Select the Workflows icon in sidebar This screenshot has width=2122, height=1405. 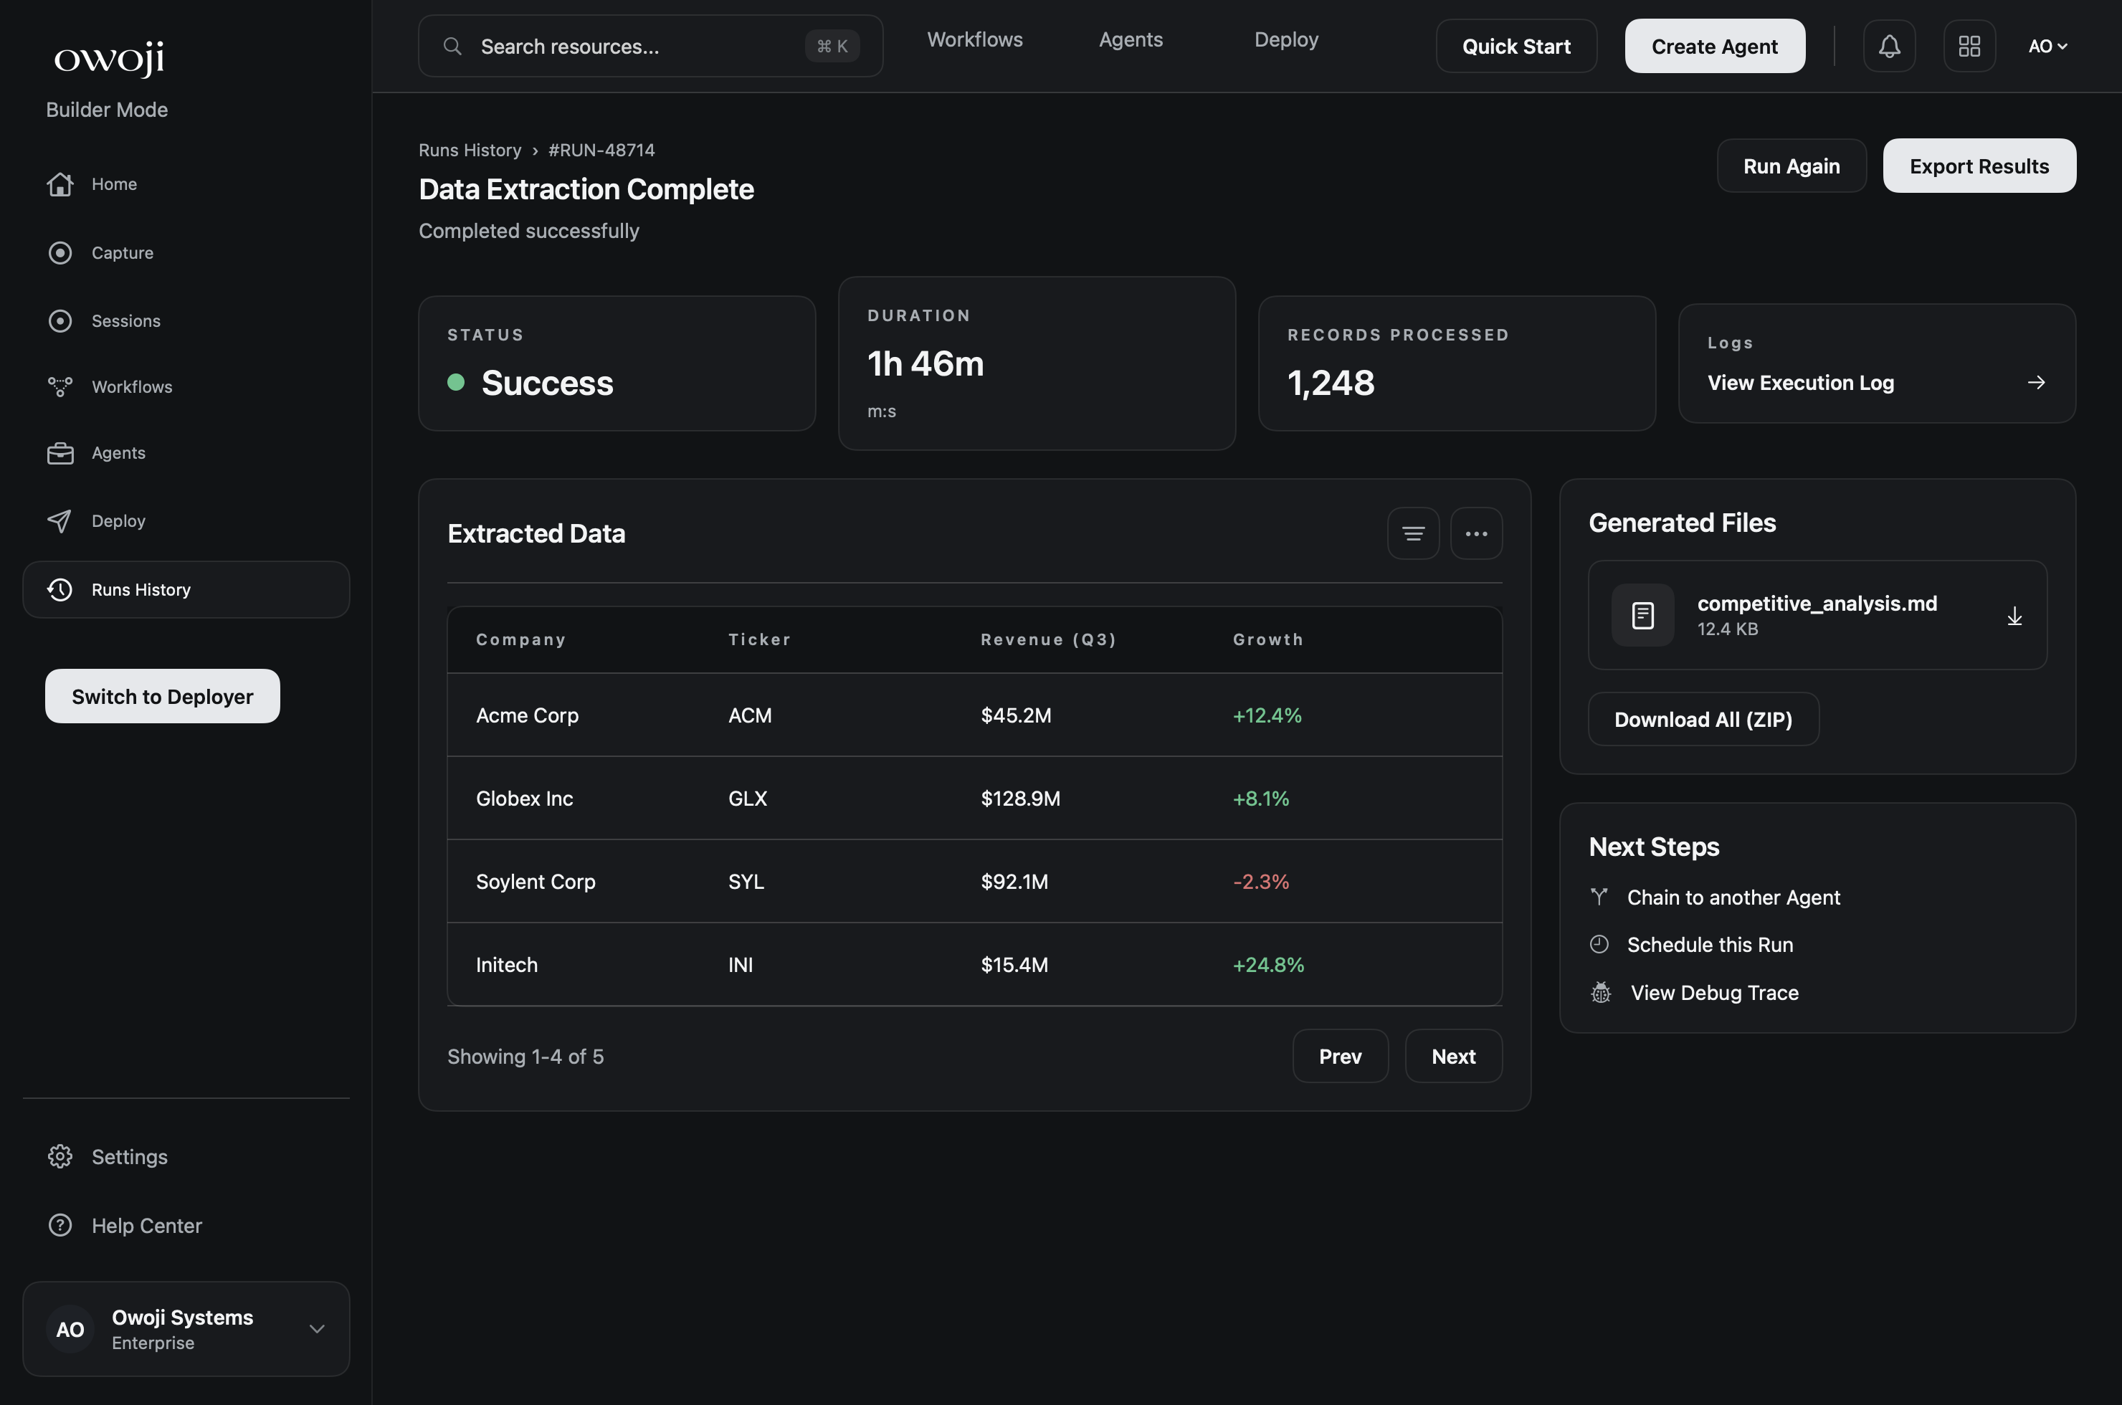59,386
